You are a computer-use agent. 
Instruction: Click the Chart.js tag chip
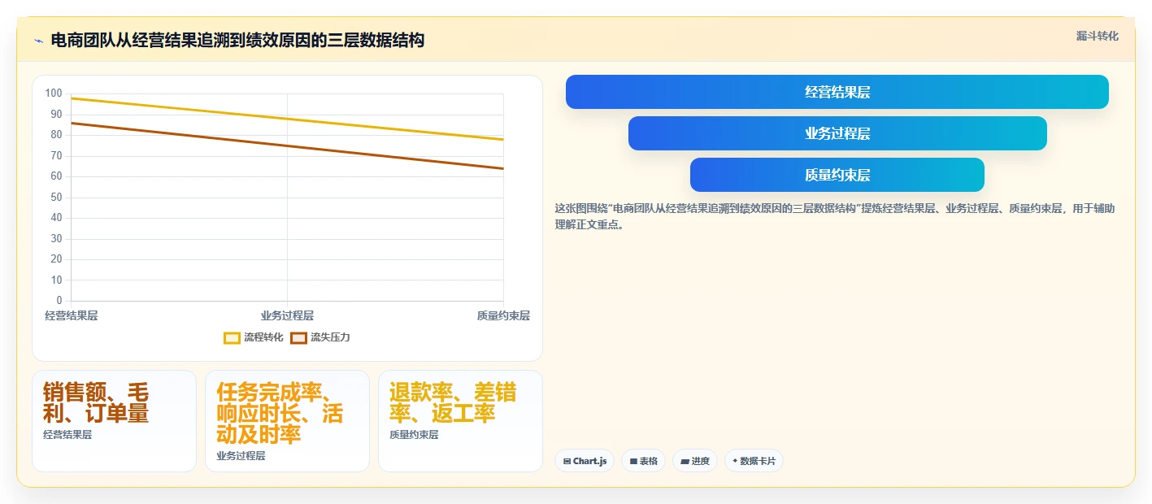pyautogui.click(x=585, y=461)
